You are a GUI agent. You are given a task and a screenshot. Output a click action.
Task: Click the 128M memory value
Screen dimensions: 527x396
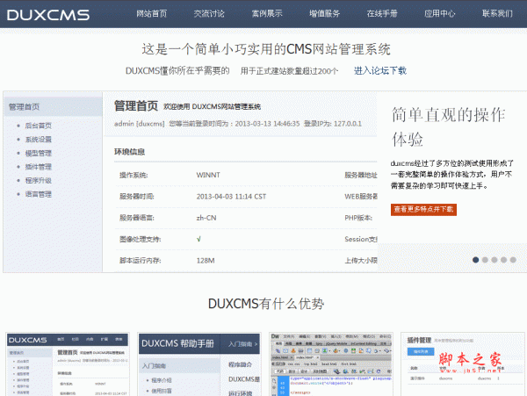pyautogui.click(x=206, y=261)
